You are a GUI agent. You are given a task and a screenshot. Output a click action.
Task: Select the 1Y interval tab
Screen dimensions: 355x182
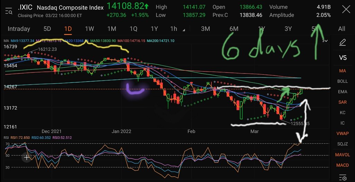pos(154,29)
